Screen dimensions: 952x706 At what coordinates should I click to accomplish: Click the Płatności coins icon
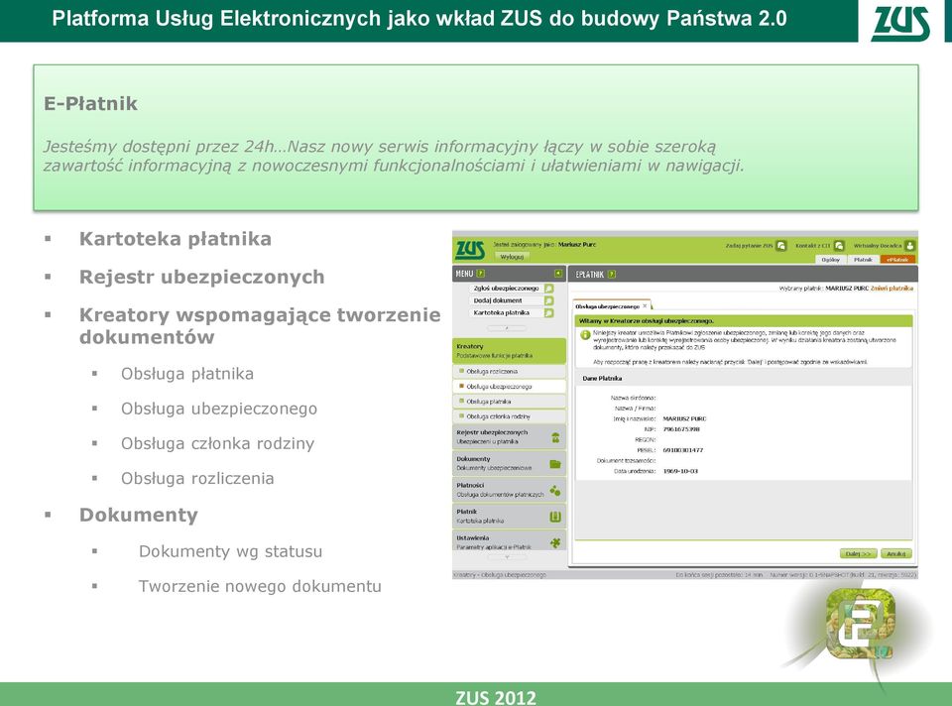tap(555, 491)
